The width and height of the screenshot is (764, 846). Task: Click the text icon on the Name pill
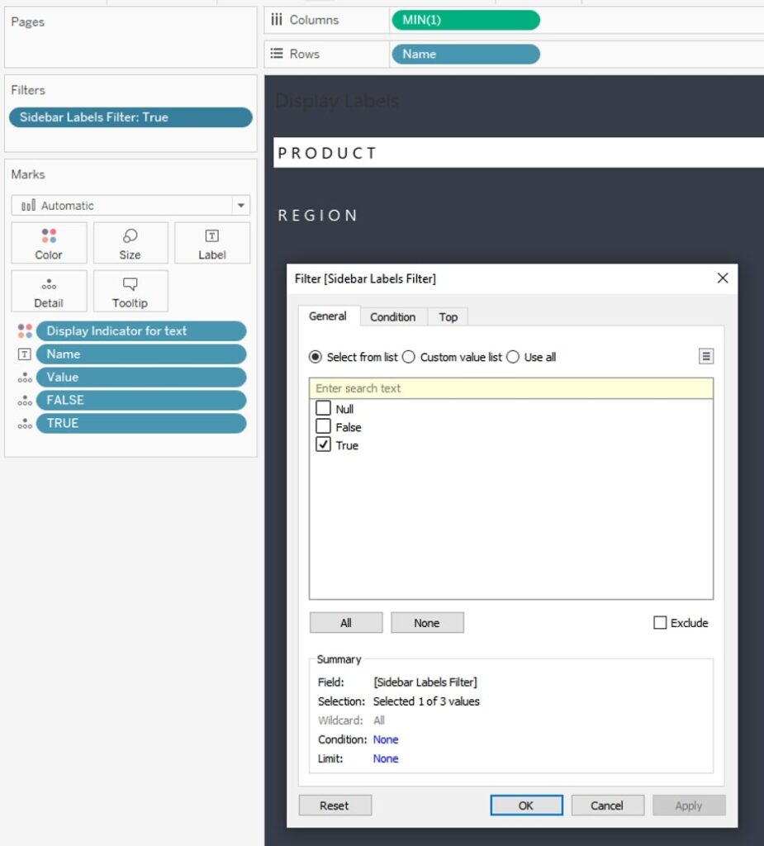click(26, 354)
